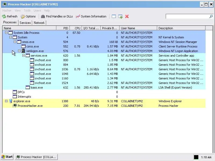Open the Users menu
215x161 pixels.
37,10
